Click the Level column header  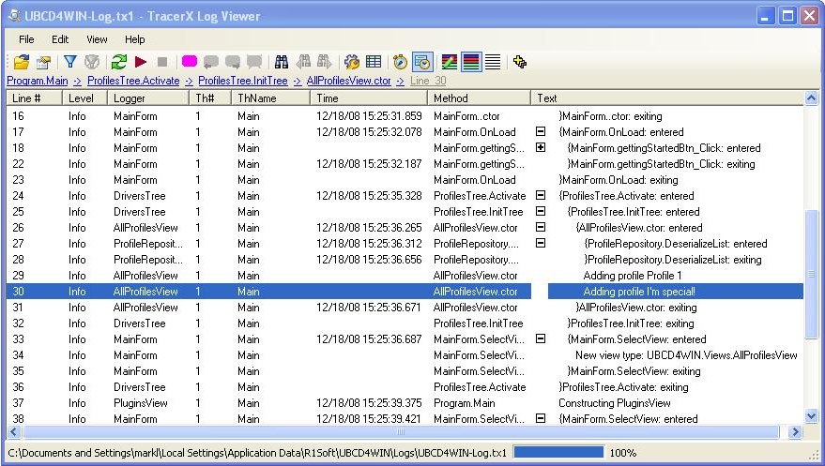[x=84, y=98]
